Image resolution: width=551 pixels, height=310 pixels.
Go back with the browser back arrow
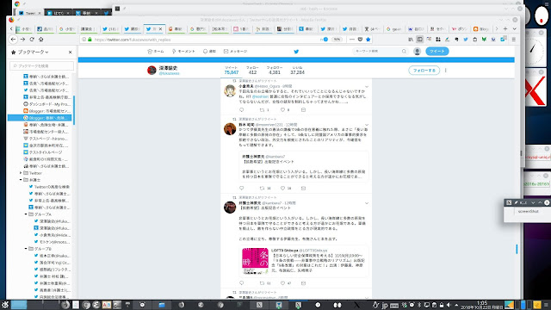14,40
